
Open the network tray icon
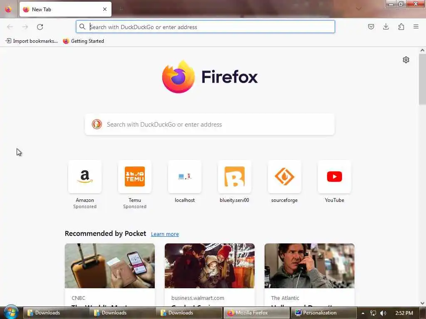click(x=373, y=313)
